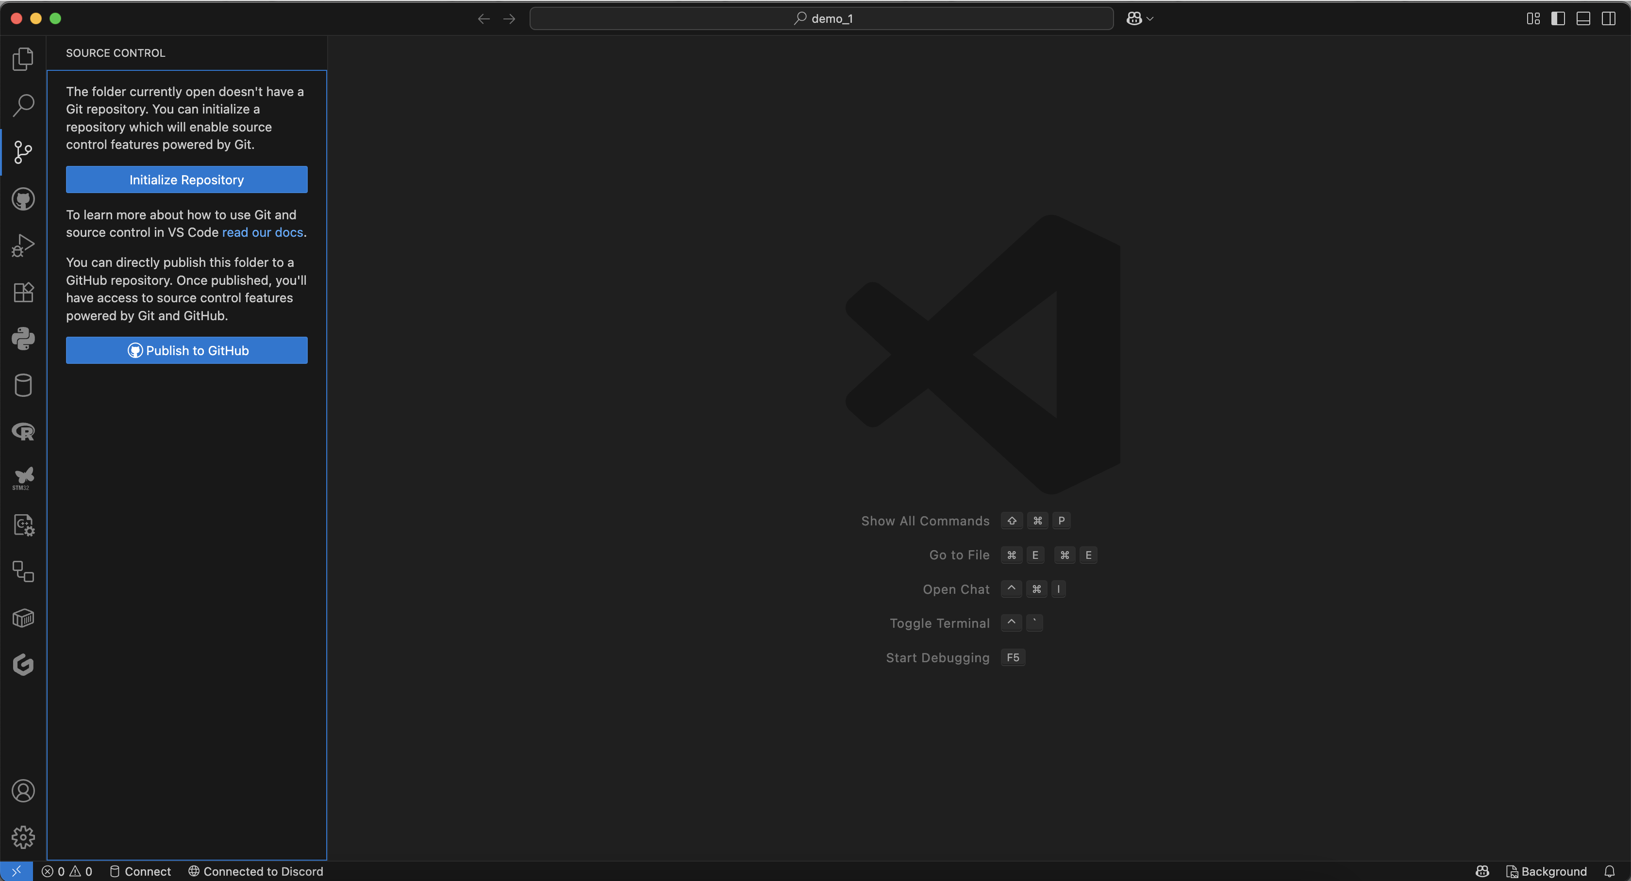Click Initialize Repository button
The width and height of the screenshot is (1631, 881).
(x=186, y=179)
